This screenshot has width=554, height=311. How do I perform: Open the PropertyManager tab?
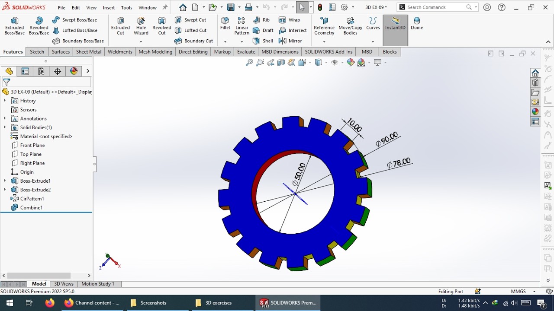[x=25, y=71]
